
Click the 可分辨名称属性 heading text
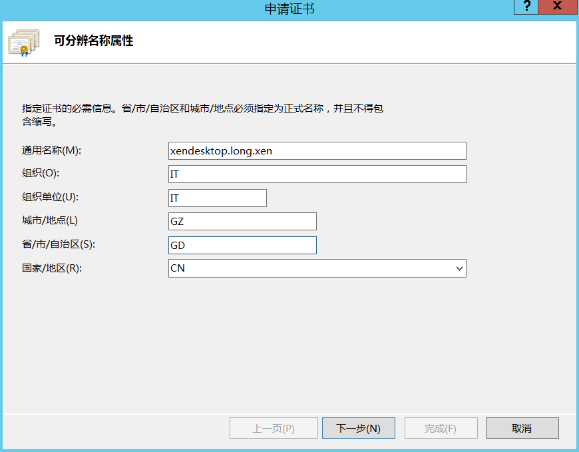(x=93, y=41)
